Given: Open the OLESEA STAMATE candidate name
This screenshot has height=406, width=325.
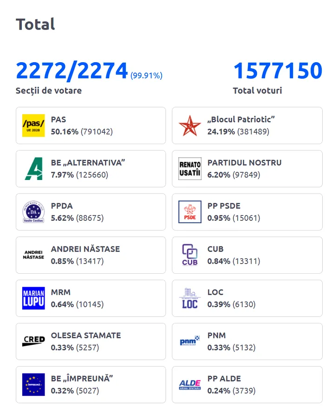Looking at the screenshot, I should tap(86, 335).
